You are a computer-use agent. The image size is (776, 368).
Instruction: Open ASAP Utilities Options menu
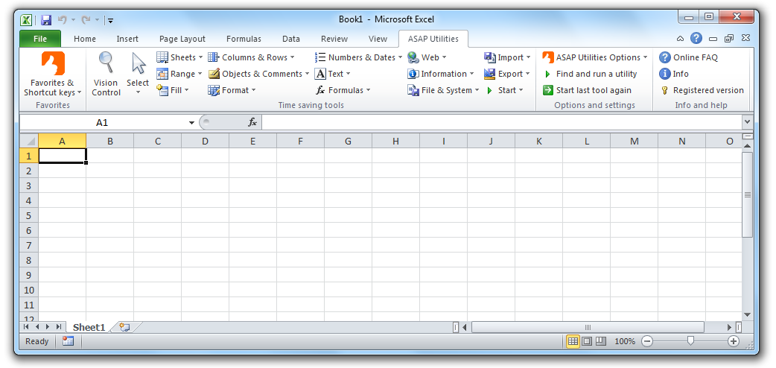click(595, 57)
